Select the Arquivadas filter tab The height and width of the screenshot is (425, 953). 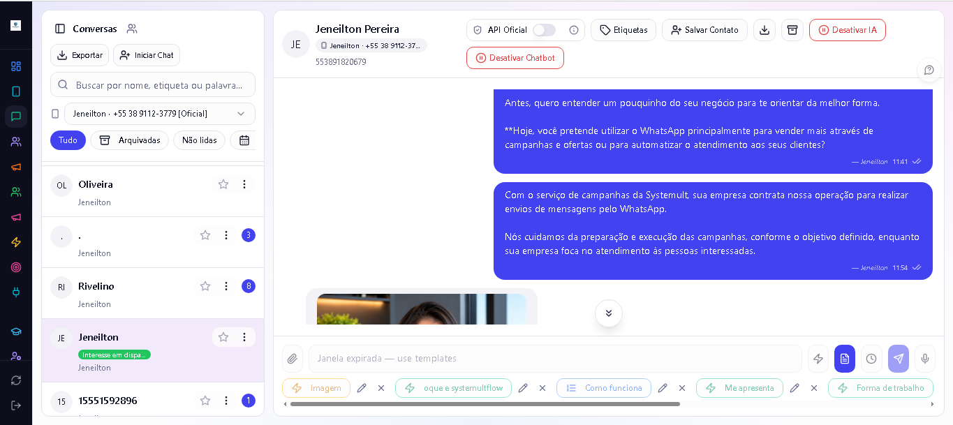[130, 140]
